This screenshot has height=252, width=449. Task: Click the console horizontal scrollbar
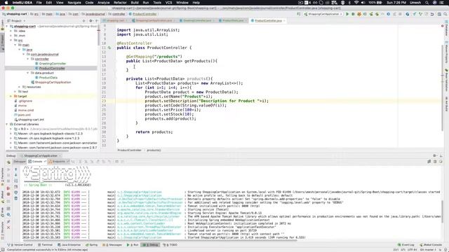point(161,241)
